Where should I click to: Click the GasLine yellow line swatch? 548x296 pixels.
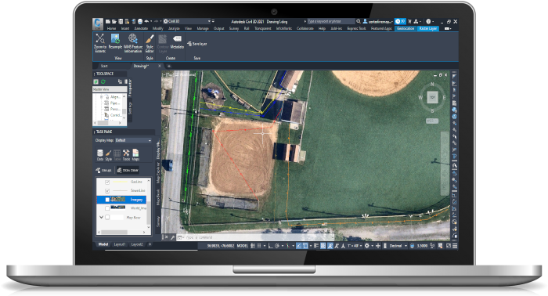[120, 182]
